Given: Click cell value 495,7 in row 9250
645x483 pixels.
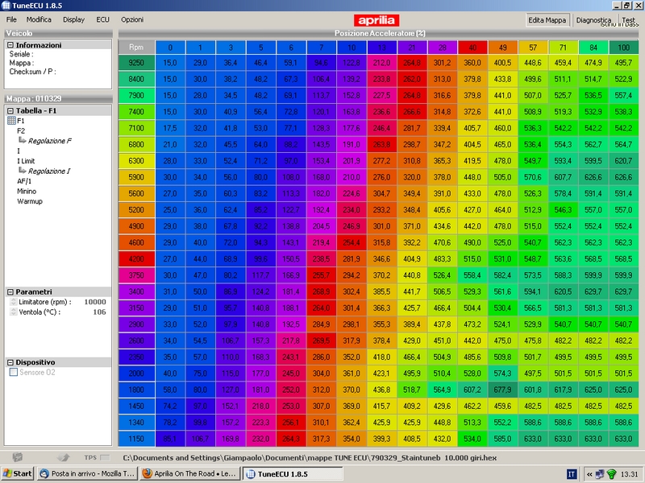Looking at the screenshot, I should [623, 63].
